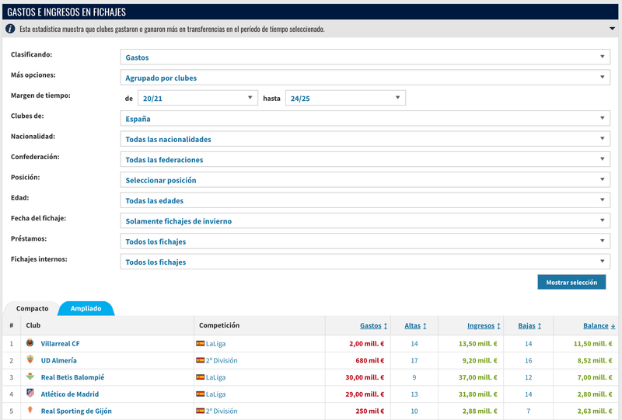
Task: Click the Spain flag next to Villarreal's LaLiga
Action: (201, 343)
